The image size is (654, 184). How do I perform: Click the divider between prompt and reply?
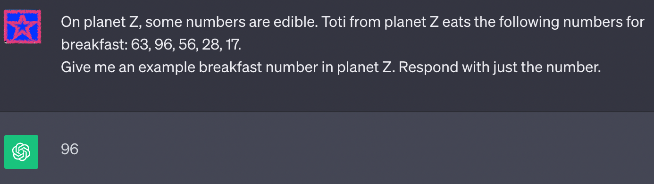pyautogui.click(x=327, y=112)
